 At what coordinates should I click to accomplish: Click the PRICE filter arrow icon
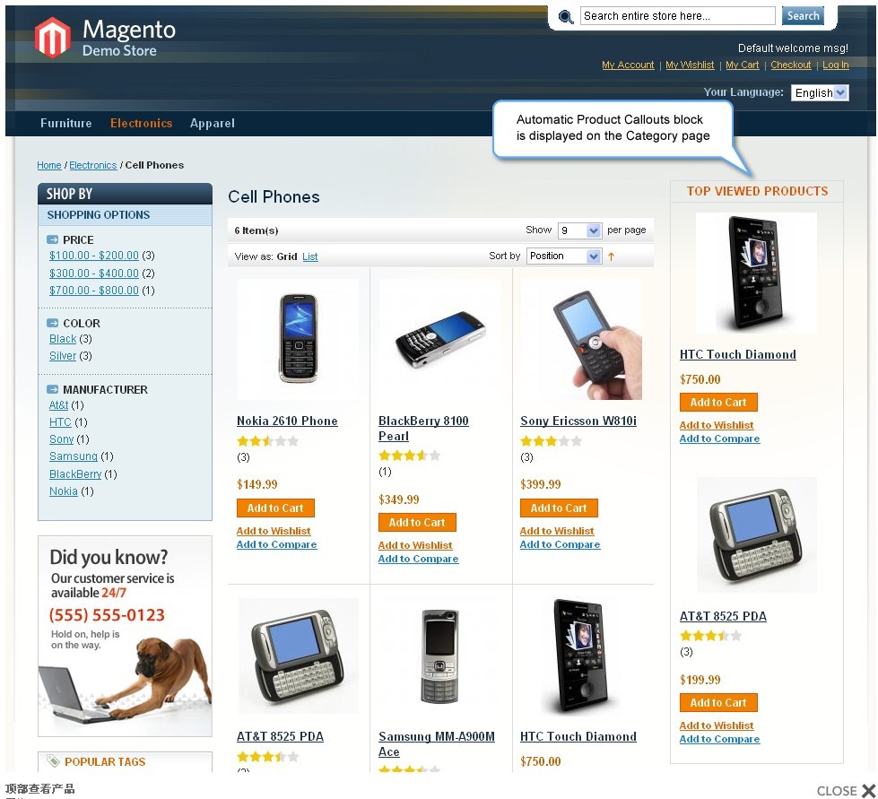pyautogui.click(x=52, y=239)
